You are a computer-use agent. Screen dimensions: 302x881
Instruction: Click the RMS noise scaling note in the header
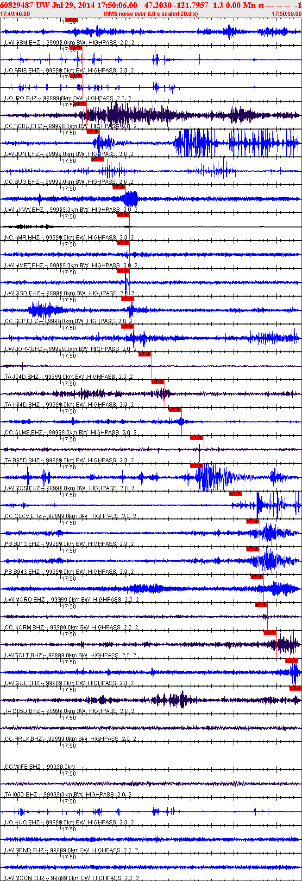point(151,13)
